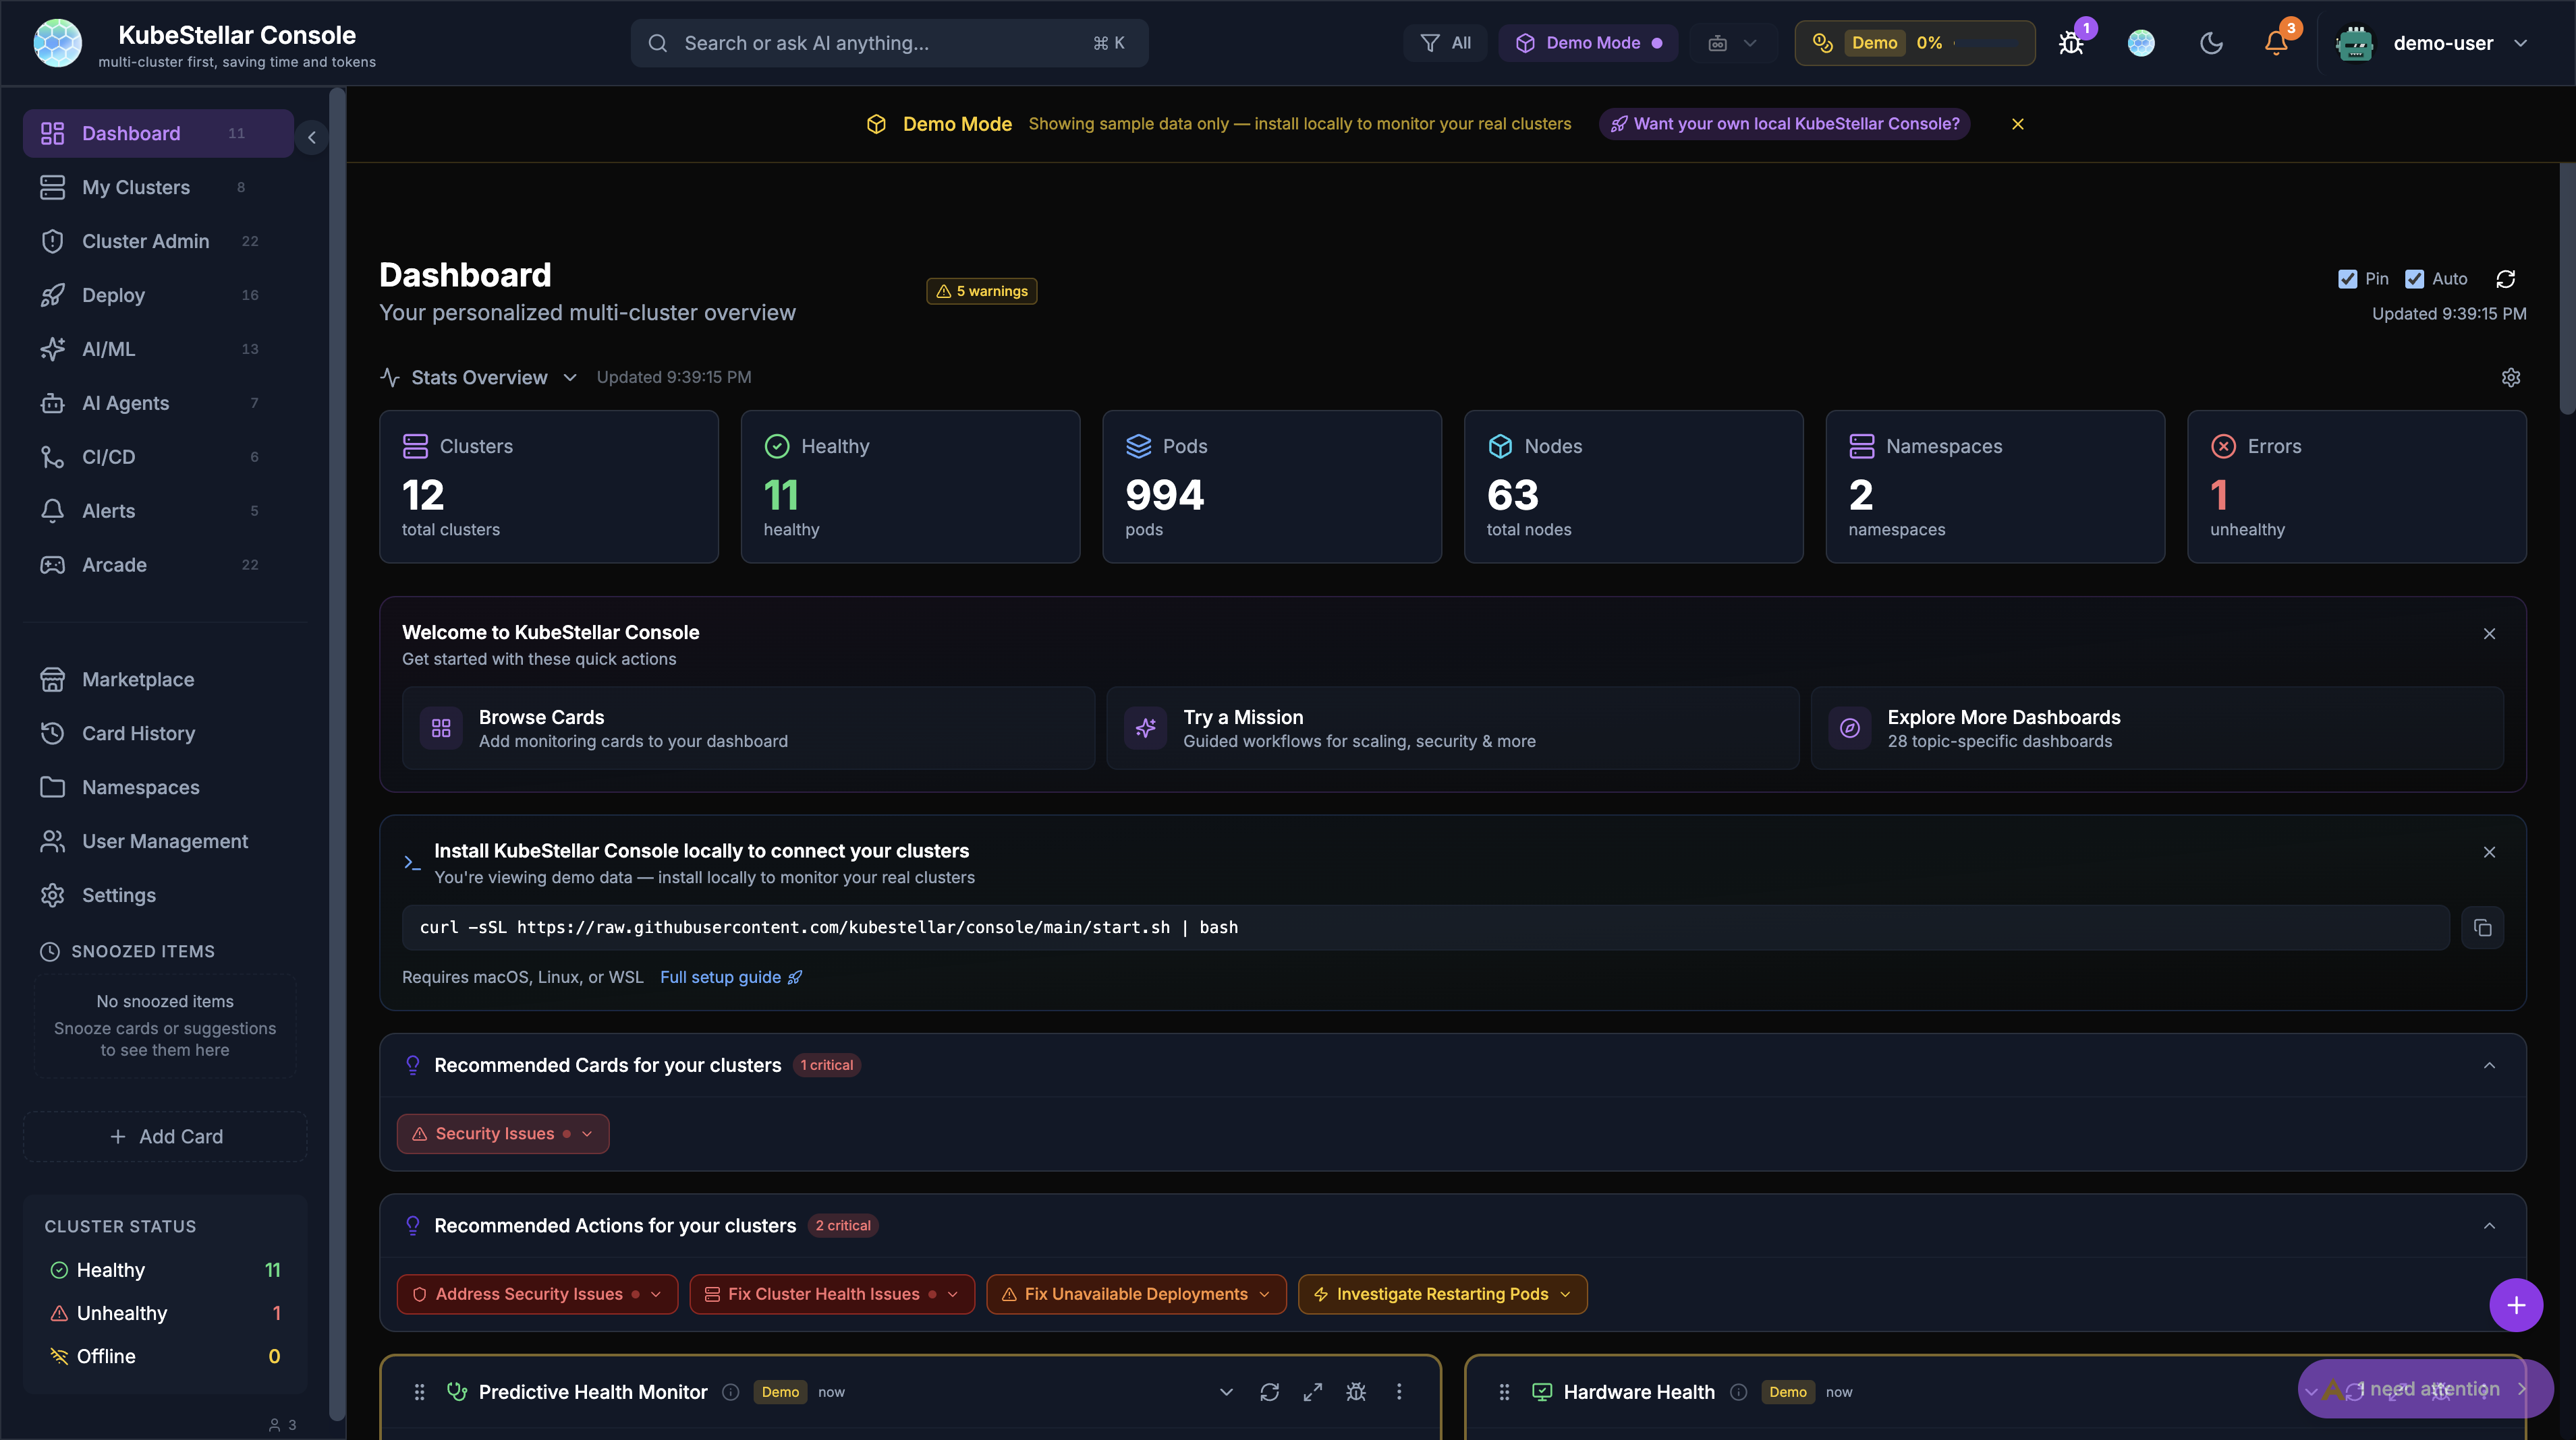Toggle the Pin checkbox
Screen dimensions: 2576x1440
2348,279
